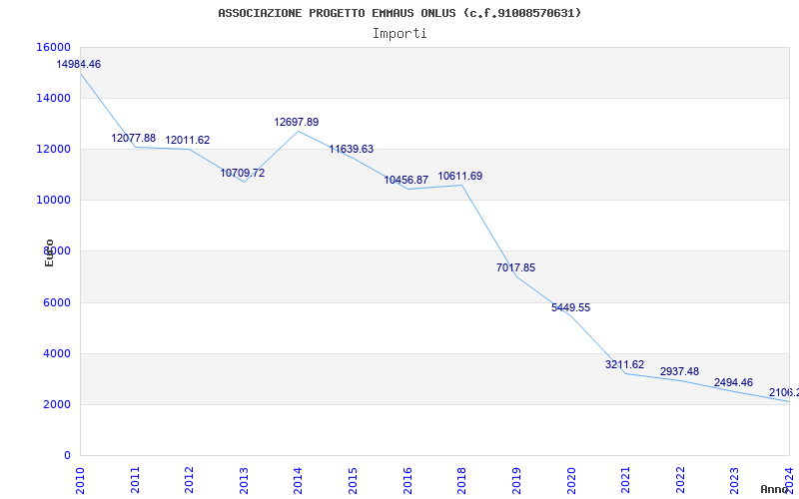Select the 2494.46 data label

[x=733, y=383]
